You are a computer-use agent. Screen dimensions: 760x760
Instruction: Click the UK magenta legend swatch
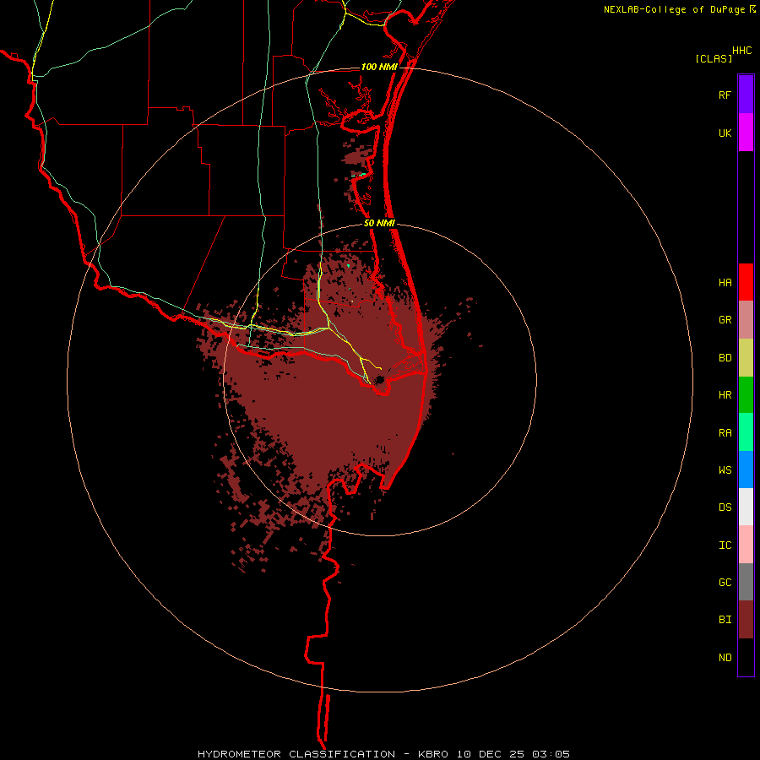click(x=746, y=133)
